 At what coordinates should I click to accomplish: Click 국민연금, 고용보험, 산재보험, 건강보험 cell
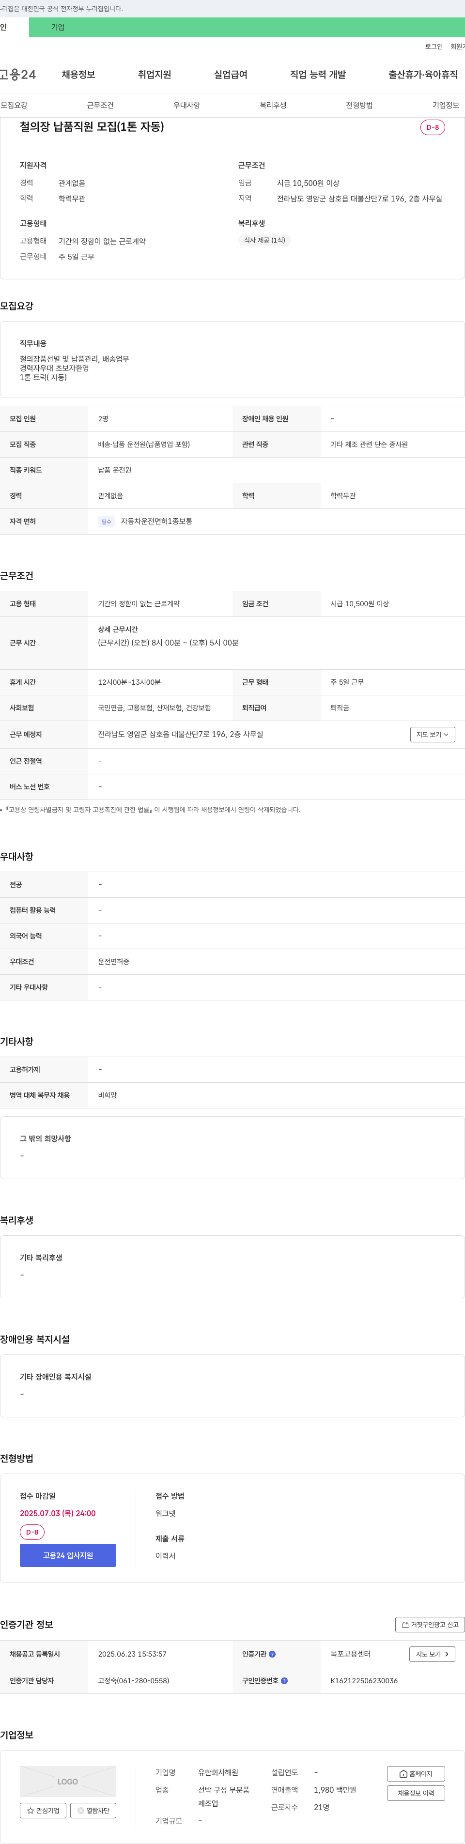pos(155,708)
